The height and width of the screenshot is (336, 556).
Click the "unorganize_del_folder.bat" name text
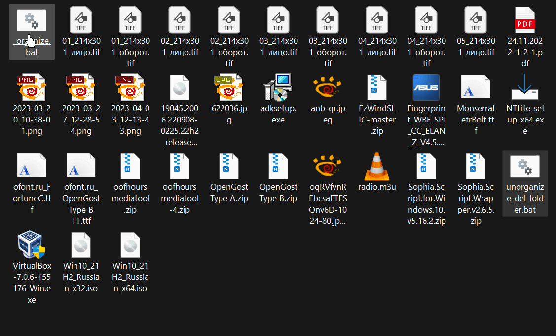click(525, 198)
